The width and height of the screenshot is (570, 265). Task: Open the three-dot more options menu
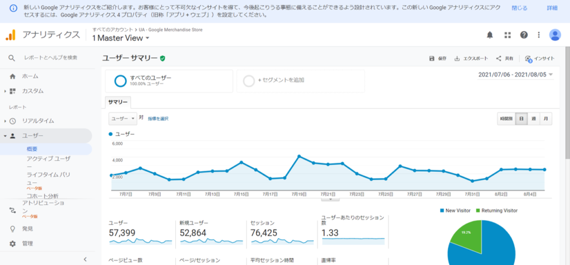pyautogui.click(x=539, y=35)
